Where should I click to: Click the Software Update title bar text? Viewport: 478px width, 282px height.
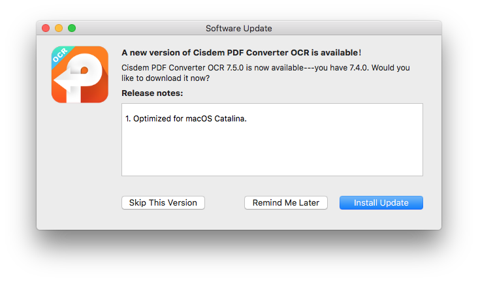tap(238, 28)
